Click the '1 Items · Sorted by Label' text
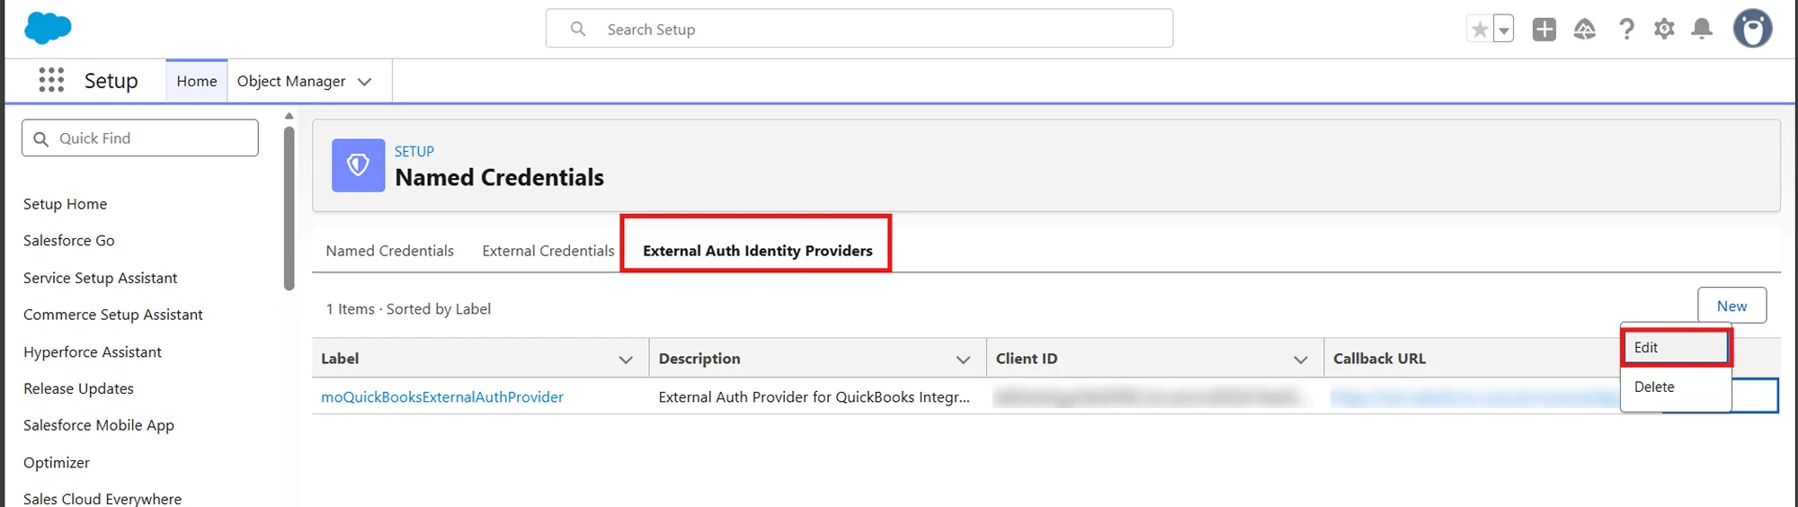This screenshot has width=1798, height=507. [x=408, y=309]
